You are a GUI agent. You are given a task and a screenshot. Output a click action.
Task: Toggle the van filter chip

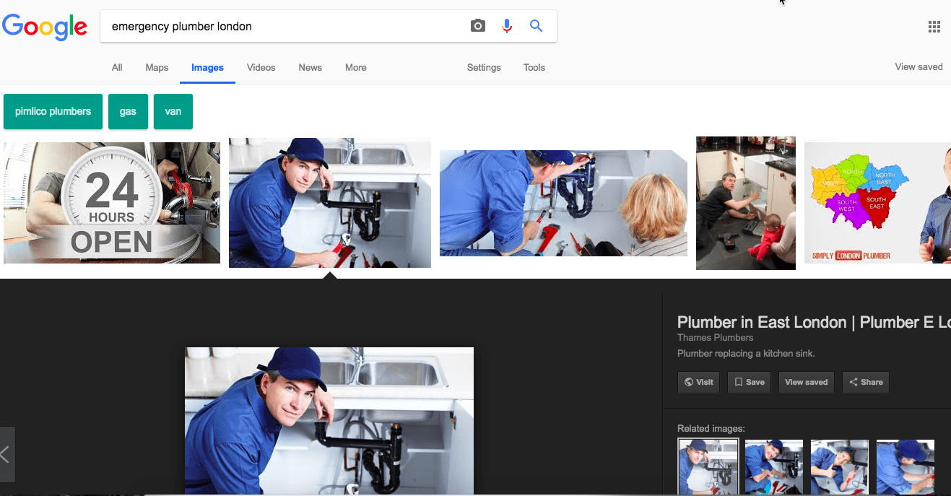pyautogui.click(x=173, y=111)
